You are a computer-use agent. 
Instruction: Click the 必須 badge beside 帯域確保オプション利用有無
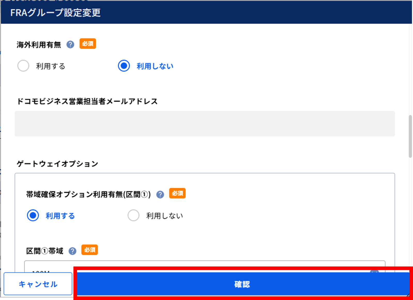[x=177, y=193]
